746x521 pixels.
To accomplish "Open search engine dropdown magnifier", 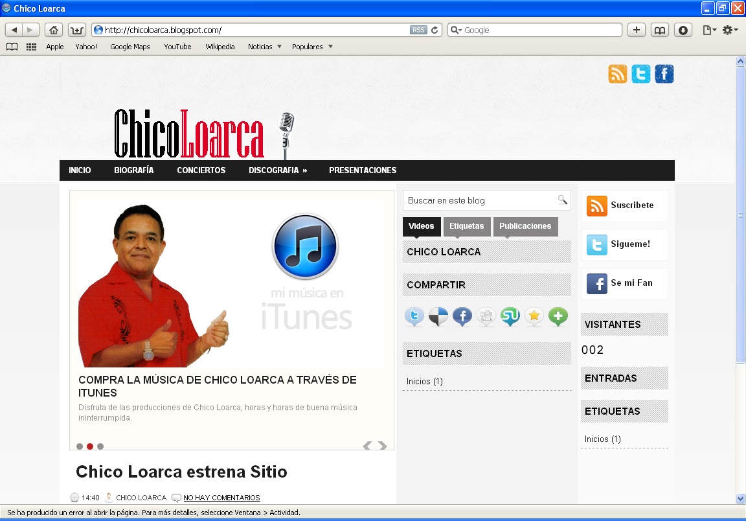I will point(456,30).
